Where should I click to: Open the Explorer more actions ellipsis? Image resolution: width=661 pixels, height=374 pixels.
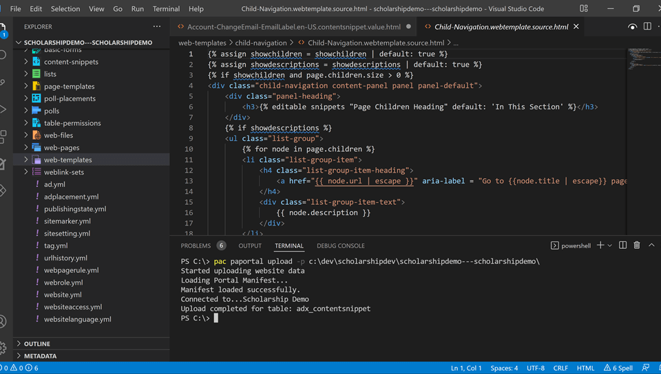157,27
